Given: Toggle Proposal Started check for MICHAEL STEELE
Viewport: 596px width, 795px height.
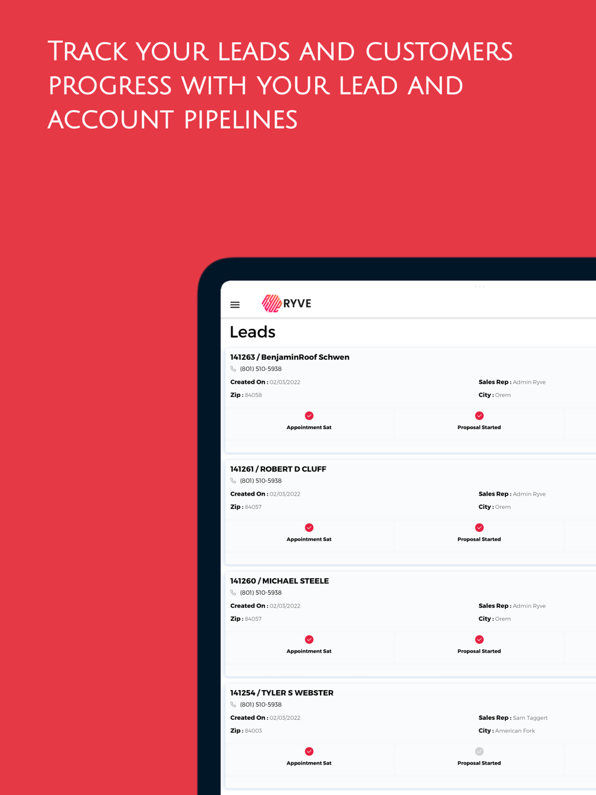Looking at the screenshot, I should pos(479,639).
